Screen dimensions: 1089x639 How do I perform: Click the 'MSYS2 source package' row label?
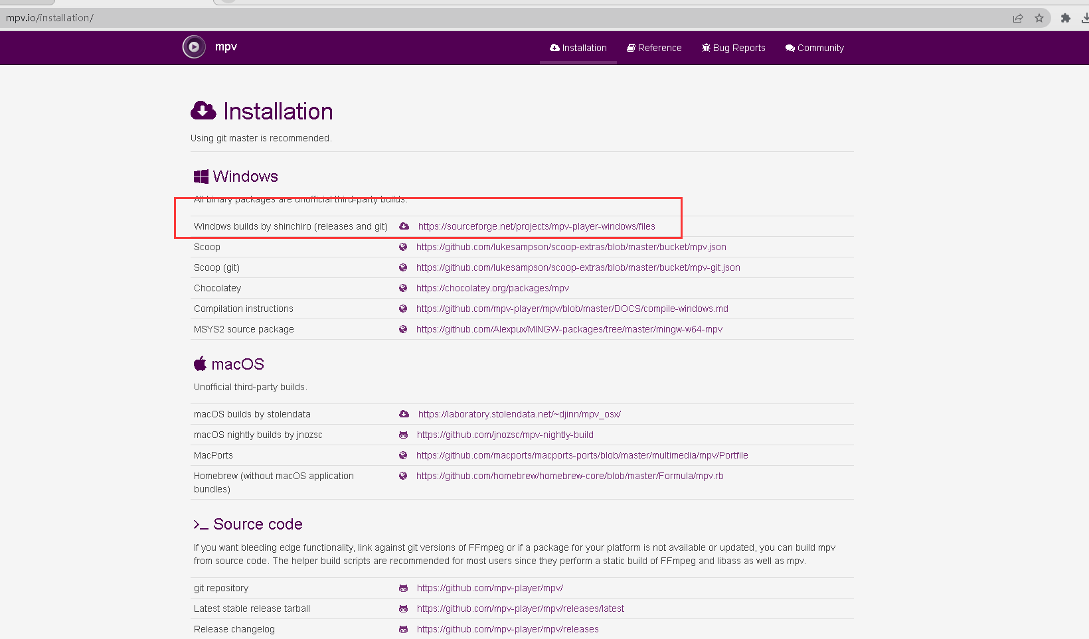pyautogui.click(x=244, y=329)
